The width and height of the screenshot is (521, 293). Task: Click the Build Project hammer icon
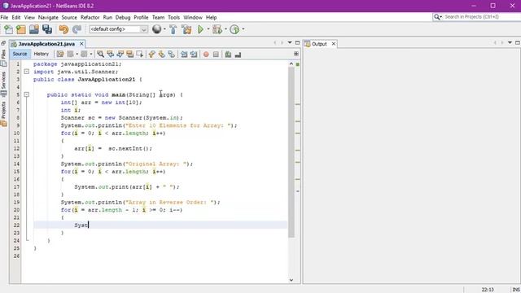[173, 29]
